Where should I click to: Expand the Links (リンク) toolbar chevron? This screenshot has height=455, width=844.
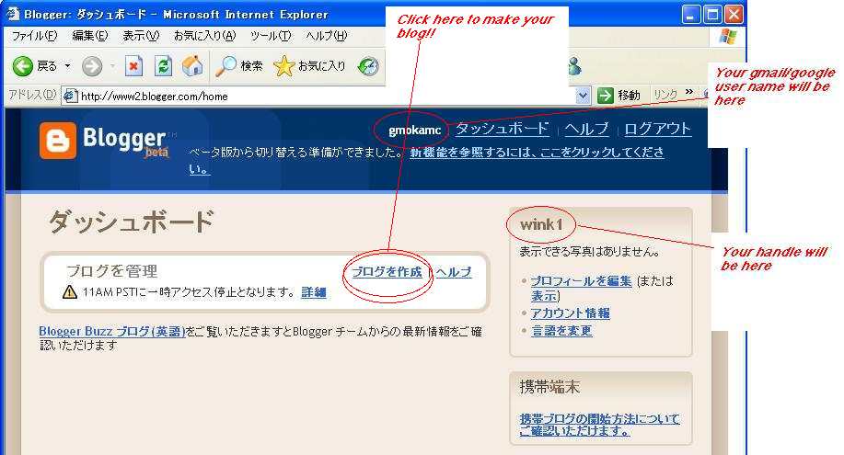pos(689,92)
